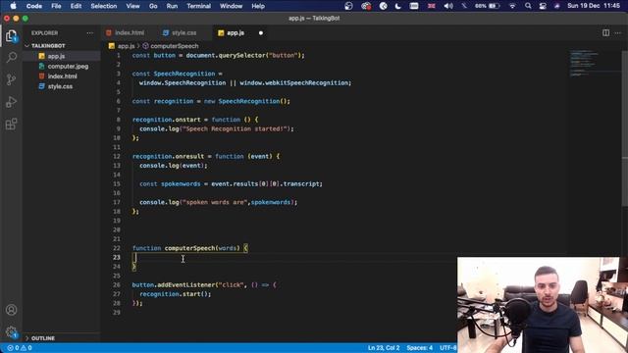This screenshot has width=628, height=353.
Task: Click the Do Not Disturb moon icon
Action: (x=397, y=6)
